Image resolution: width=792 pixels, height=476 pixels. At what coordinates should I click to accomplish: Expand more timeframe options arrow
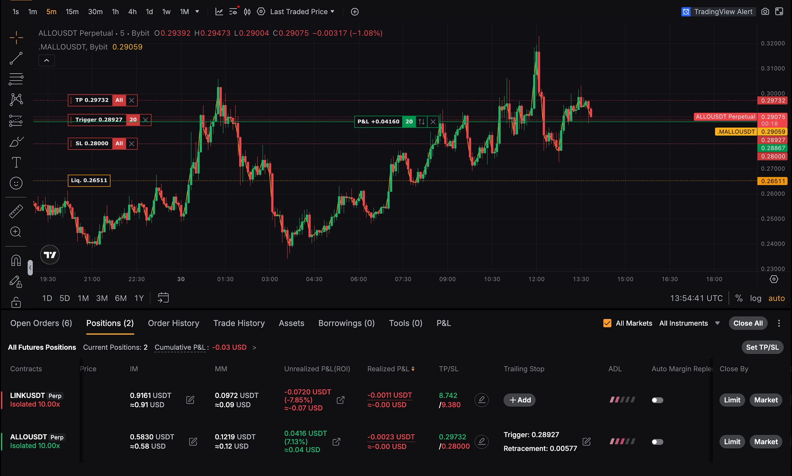pyautogui.click(x=197, y=12)
